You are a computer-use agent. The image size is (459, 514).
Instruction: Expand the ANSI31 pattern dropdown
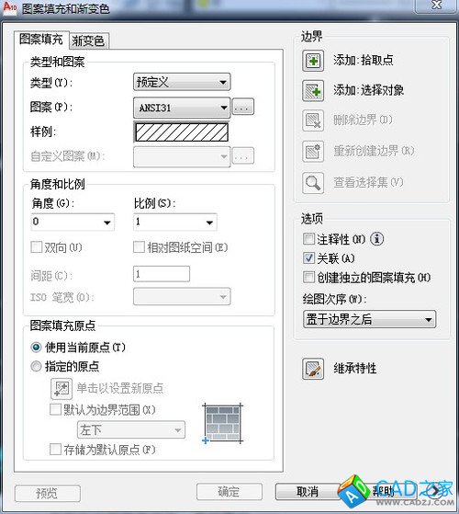coord(182,108)
